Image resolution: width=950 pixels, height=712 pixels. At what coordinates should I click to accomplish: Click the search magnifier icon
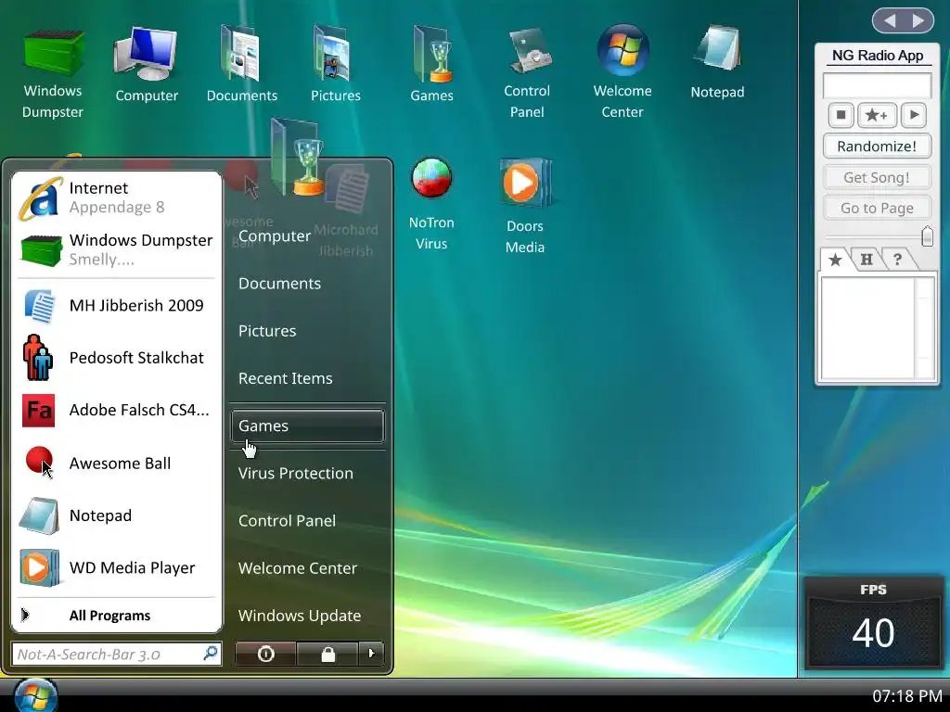(x=211, y=654)
